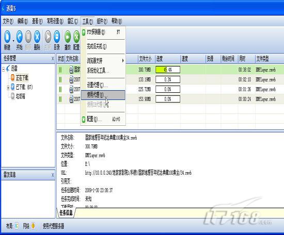Collapse the 迅雷 root tree node
Viewport: 284px width, 235px height.
point(3,69)
